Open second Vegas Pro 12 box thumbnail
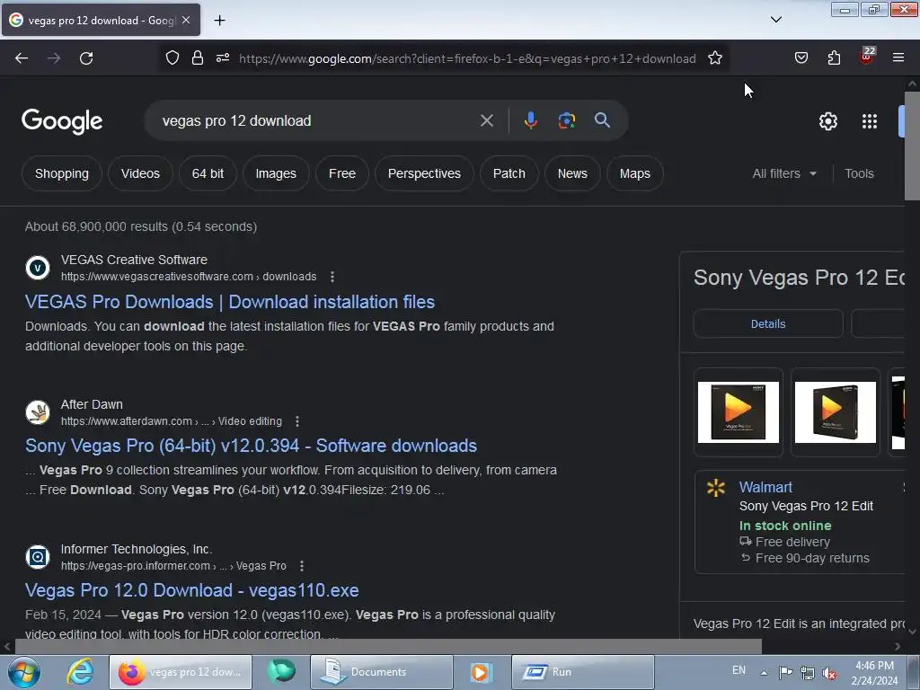The width and height of the screenshot is (920, 690). click(x=835, y=411)
